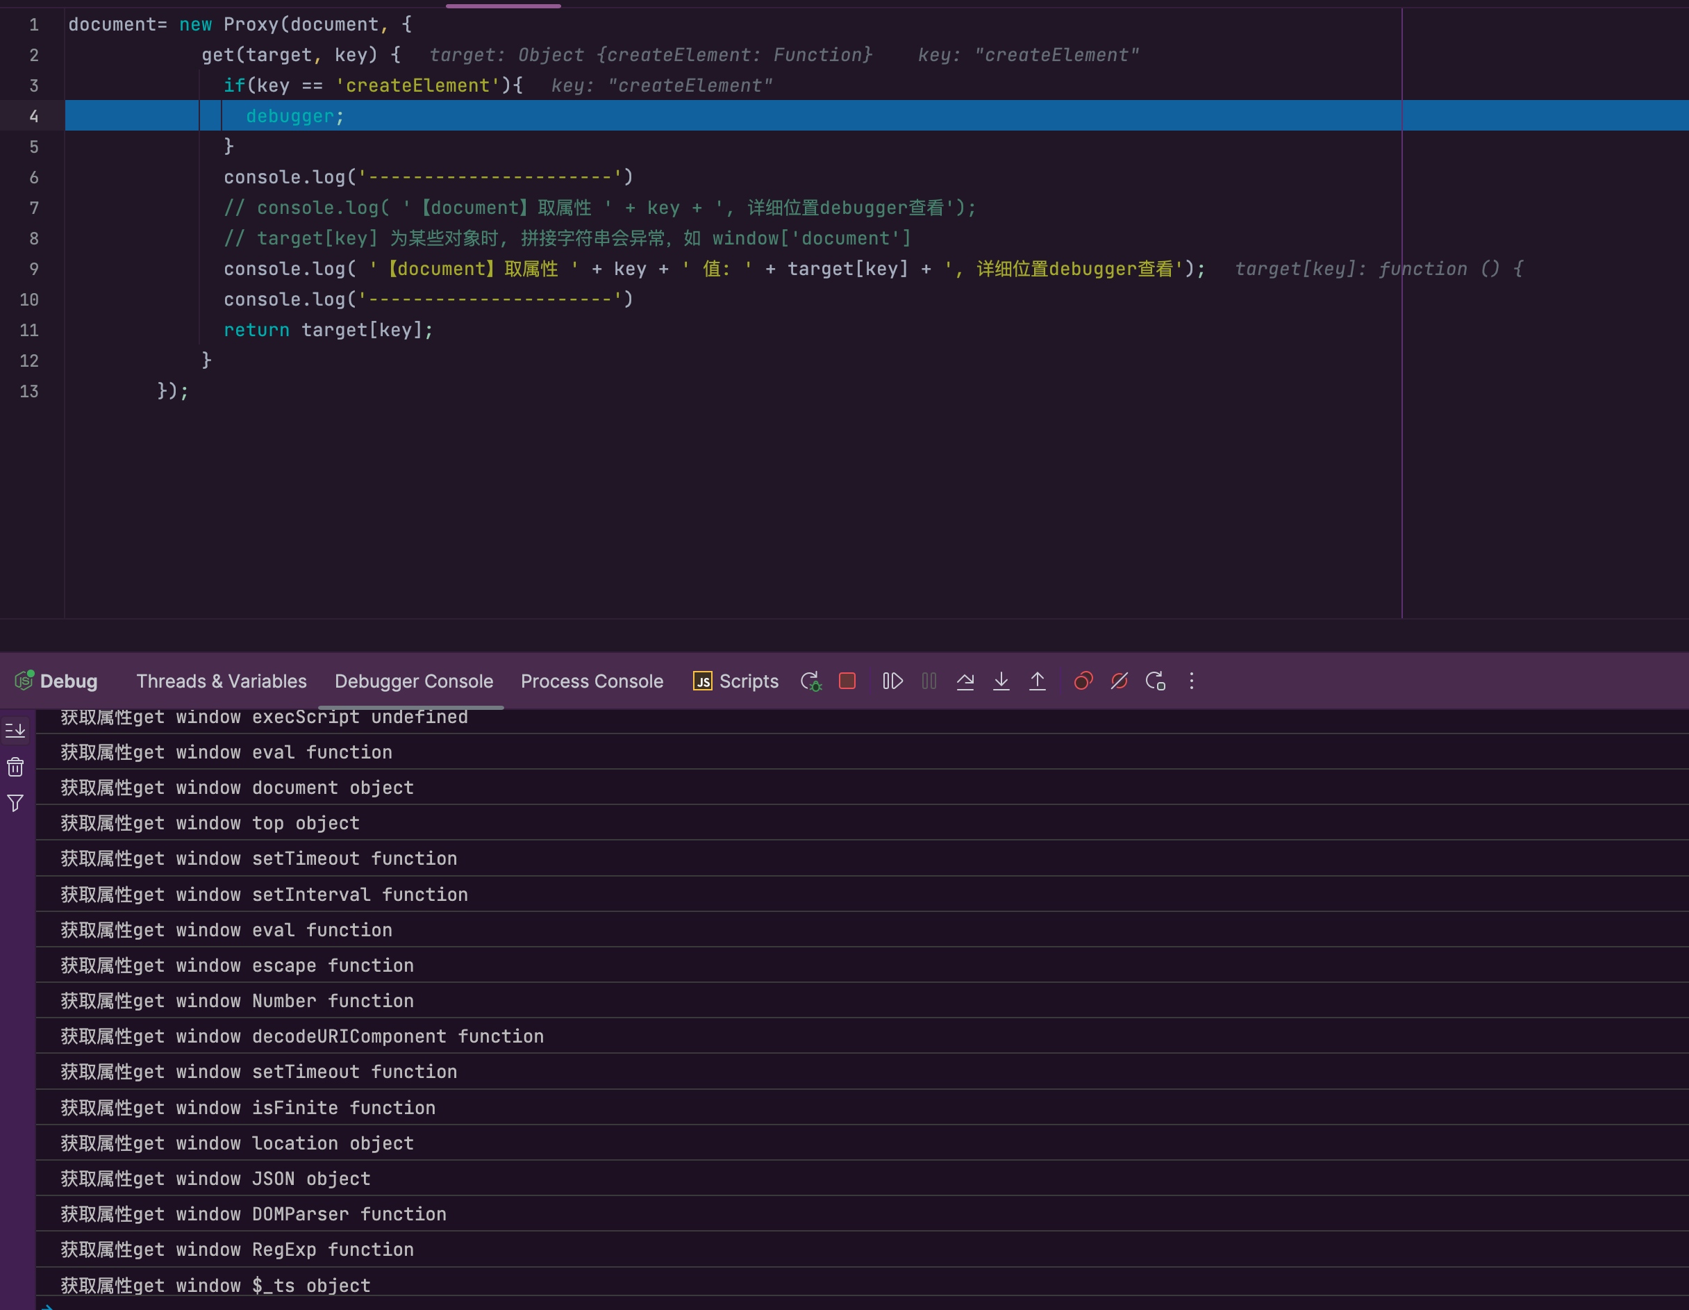The width and height of the screenshot is (1689, 1310).
Task: Open the Scripts tab
Action: coord(735,681)
